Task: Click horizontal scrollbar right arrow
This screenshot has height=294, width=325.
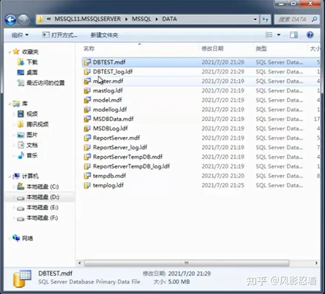Action: point(316,263)
